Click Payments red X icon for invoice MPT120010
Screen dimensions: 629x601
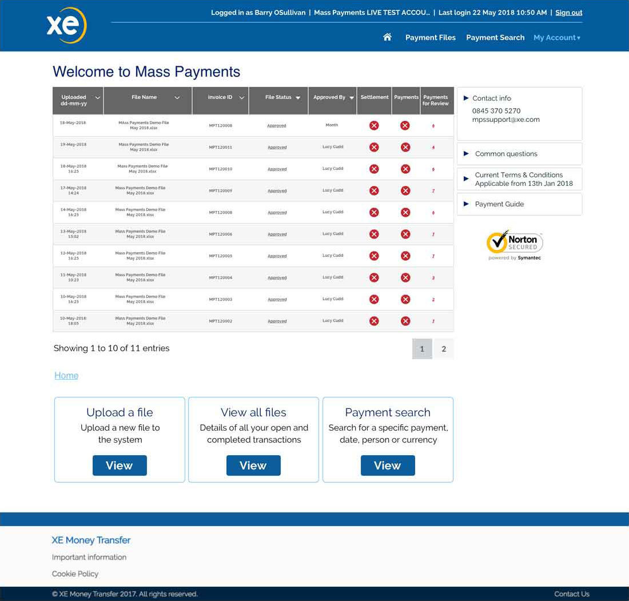(x=405, y=169)
